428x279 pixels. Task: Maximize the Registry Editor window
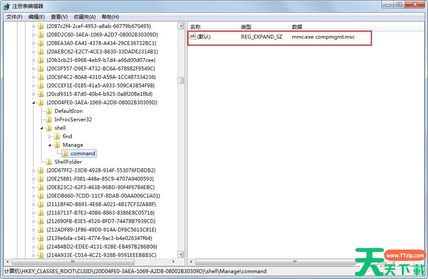[399, 5]
